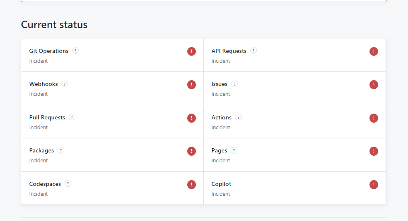This screenshot has width=408, height=221.
Task: Select the Pages component label
Action: [220, 151]
